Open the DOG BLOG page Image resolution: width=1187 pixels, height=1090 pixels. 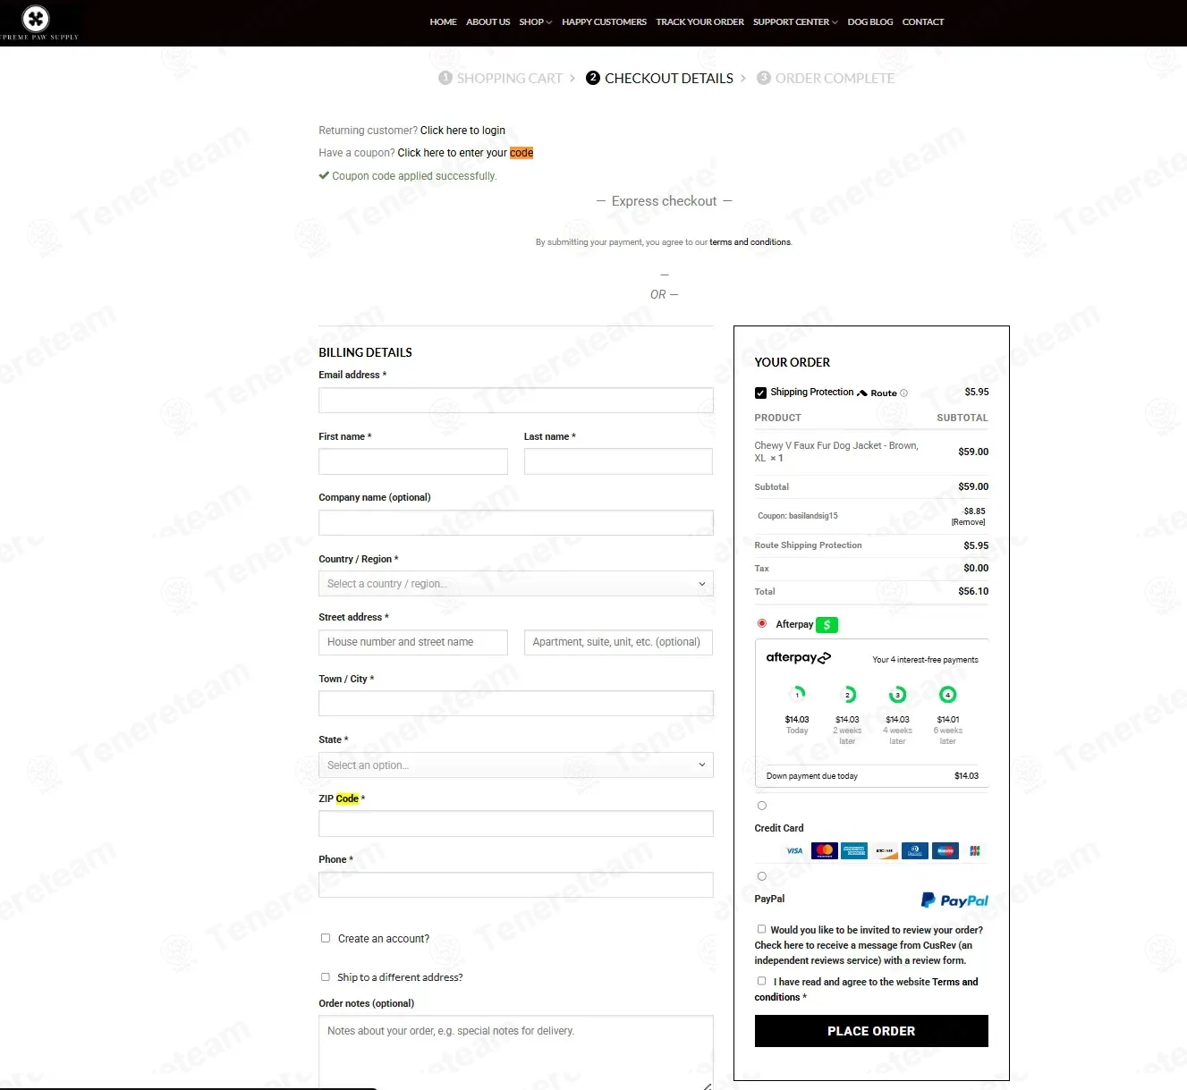click(x=870, y=22)
